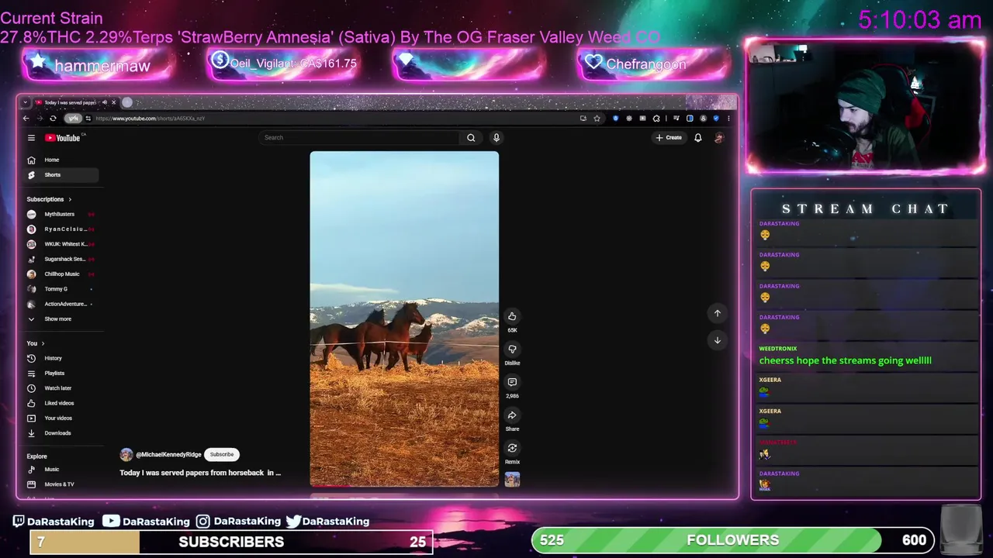Open the browser extensions puzzle icon
993x558 pixels.
coord(656,119)
